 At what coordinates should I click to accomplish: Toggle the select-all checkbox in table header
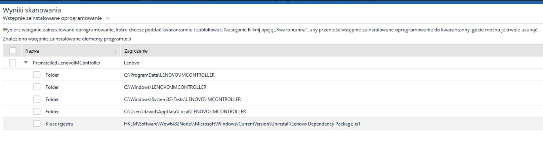[x=13, y=51]
